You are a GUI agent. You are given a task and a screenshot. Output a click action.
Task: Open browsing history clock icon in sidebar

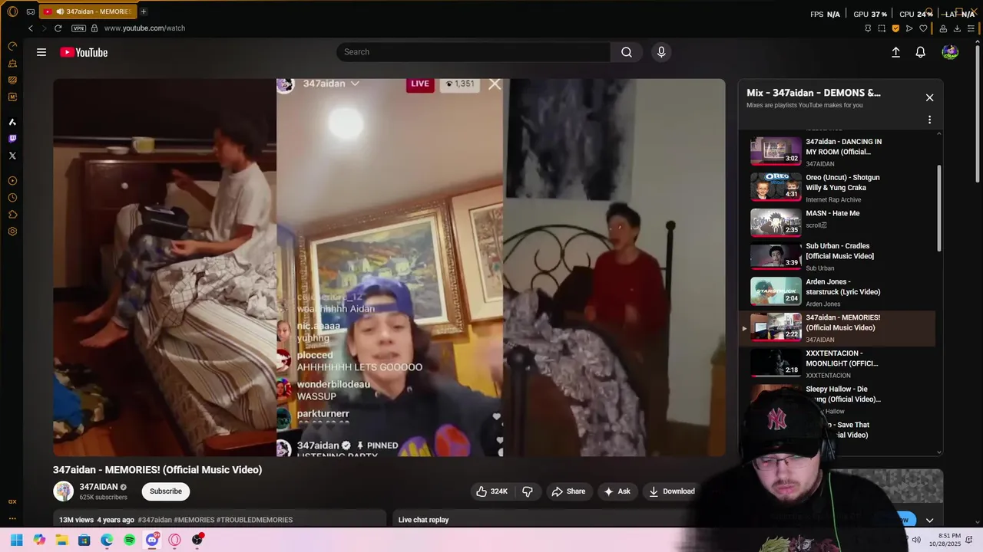click(x=12, y=198)
